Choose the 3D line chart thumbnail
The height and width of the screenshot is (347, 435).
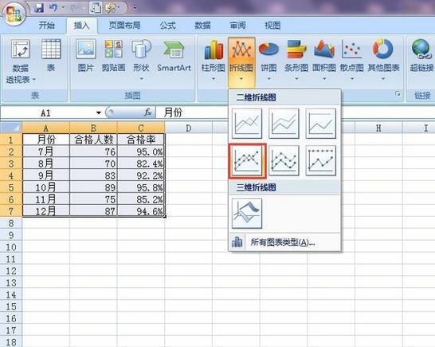pyautogui.click(x=247, y=213)
